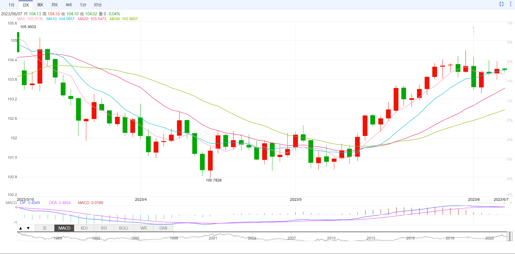Click gray down triangle above MACD panel

511,203
